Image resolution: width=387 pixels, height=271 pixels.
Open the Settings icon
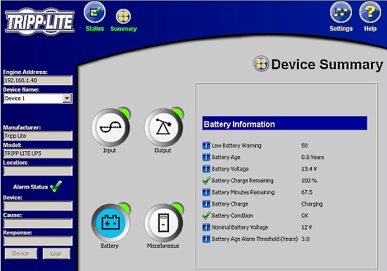tap(341, 13)
